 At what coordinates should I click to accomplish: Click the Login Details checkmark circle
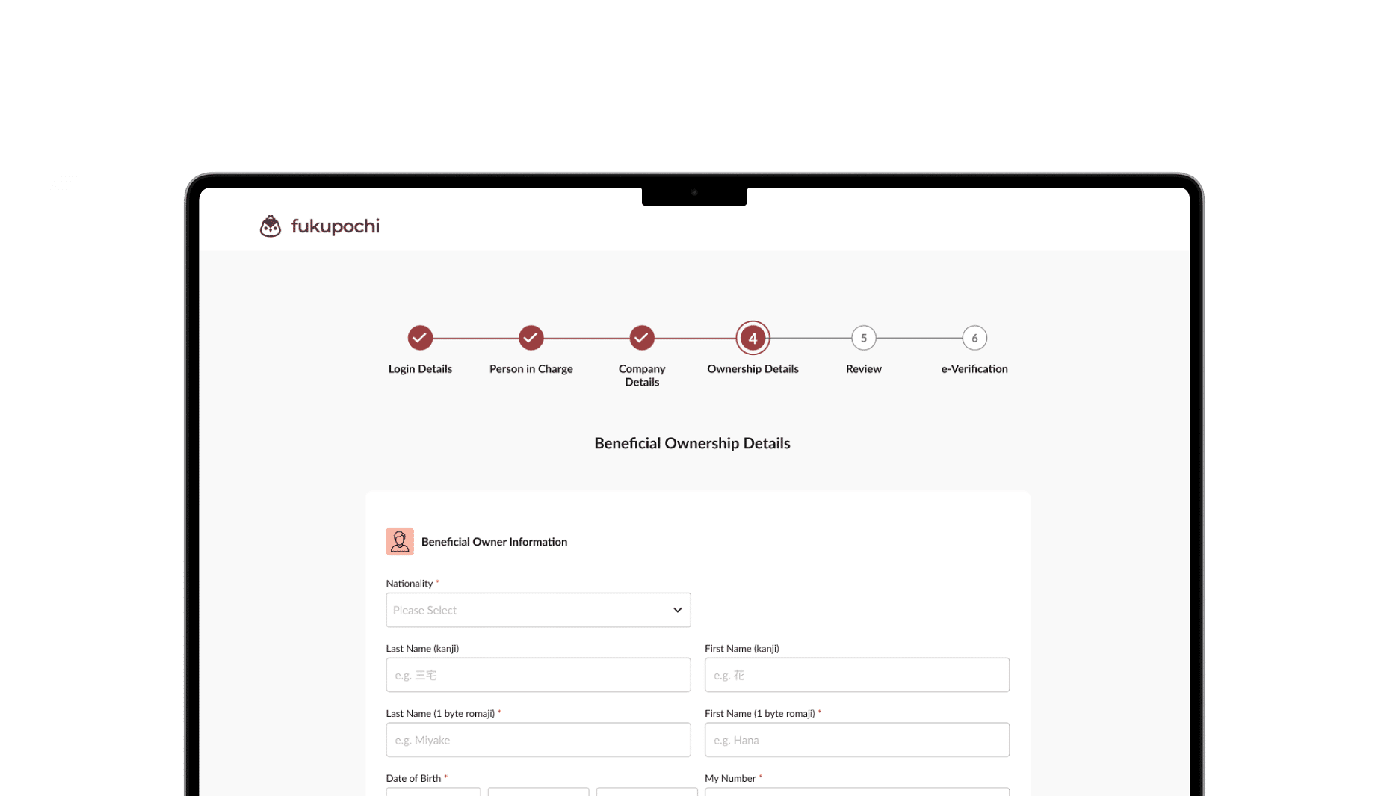click(420, 338)
